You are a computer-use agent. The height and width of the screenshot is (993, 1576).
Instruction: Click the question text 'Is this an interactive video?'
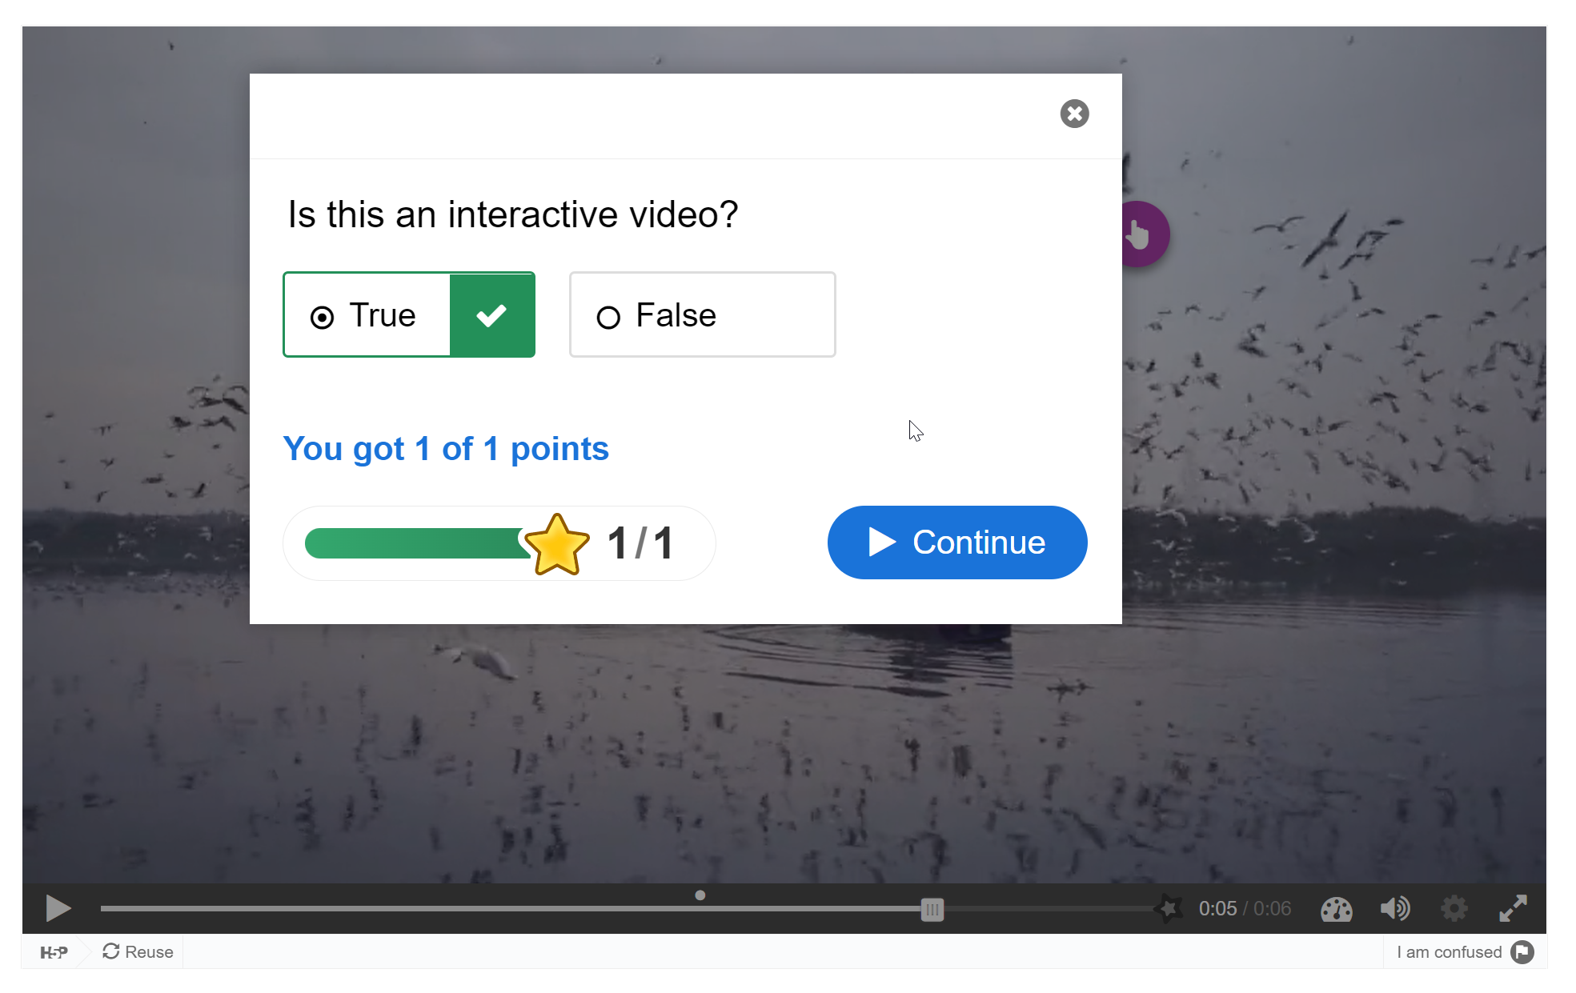[x=513, y=214]
